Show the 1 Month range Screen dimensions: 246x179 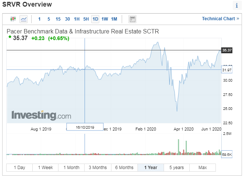point(71,168)
